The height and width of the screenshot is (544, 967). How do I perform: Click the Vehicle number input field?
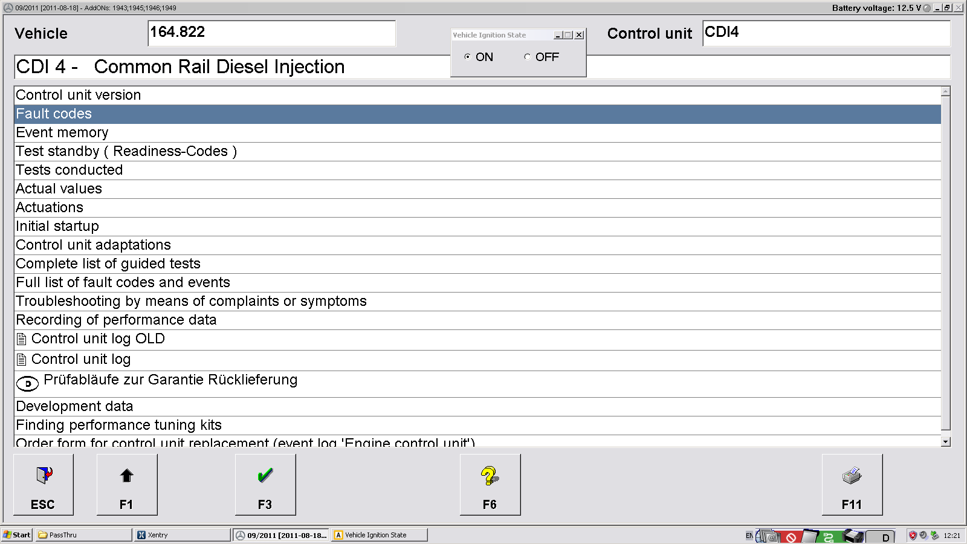point(271,33)
